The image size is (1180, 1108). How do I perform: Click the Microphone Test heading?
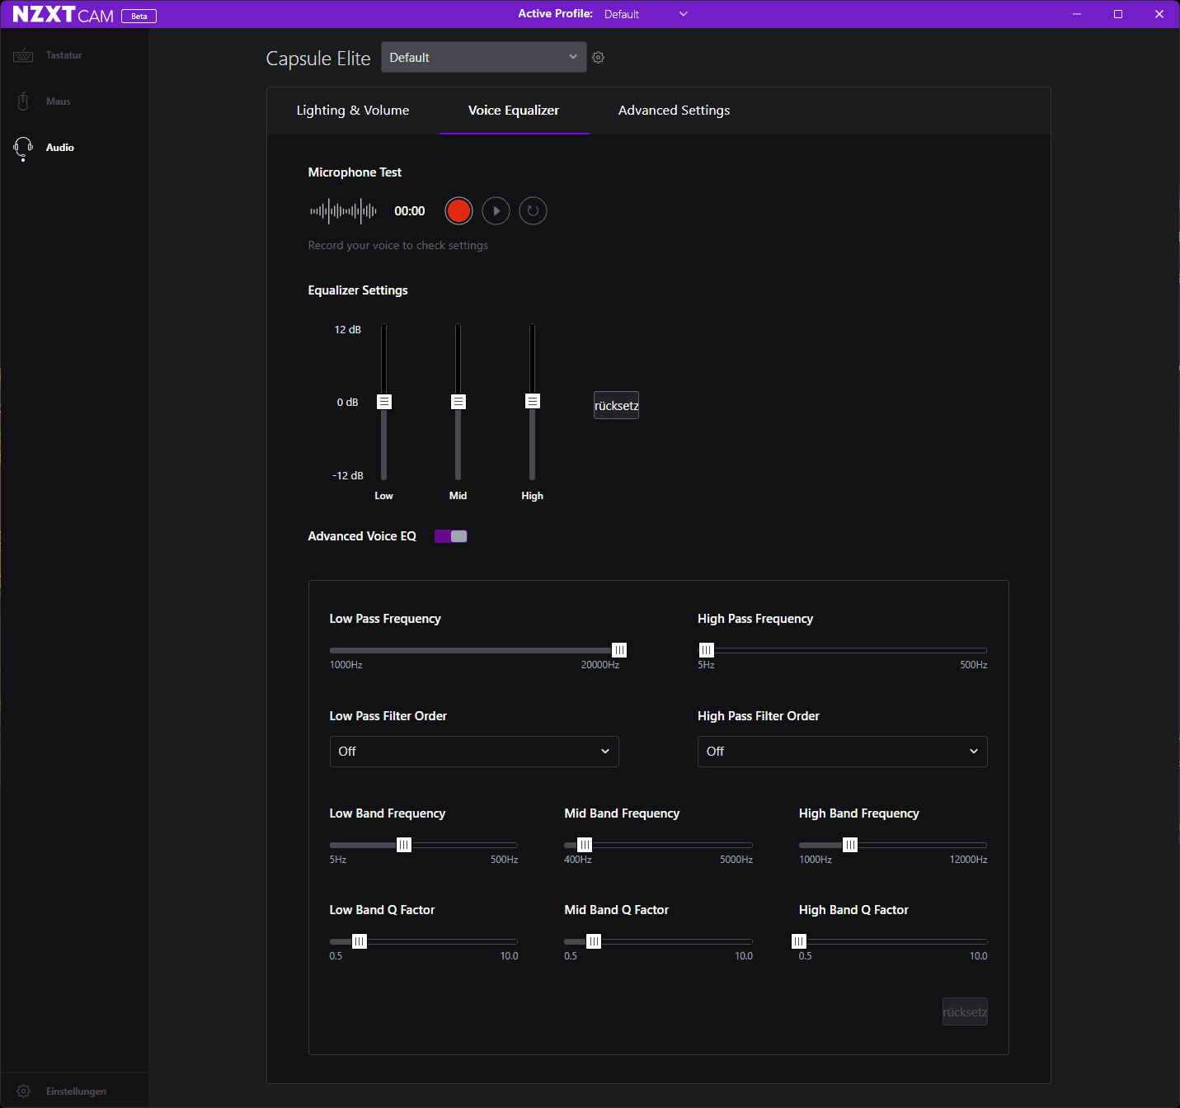click(355, 172)
